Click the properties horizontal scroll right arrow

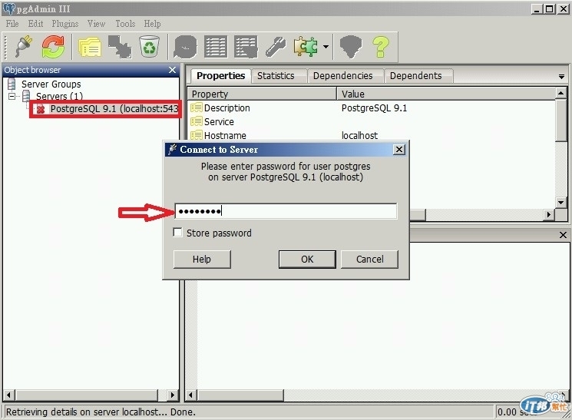pos(549,214)
